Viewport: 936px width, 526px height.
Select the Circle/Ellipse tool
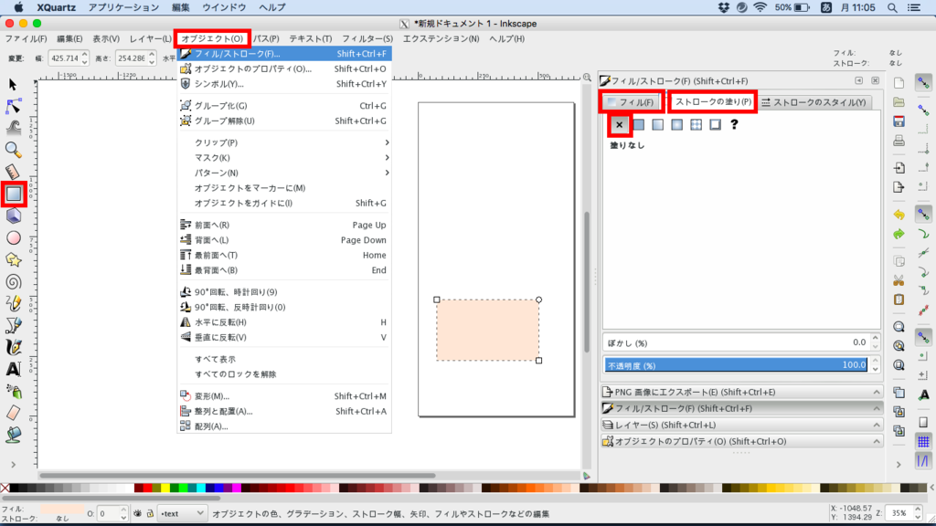[13, 238]
